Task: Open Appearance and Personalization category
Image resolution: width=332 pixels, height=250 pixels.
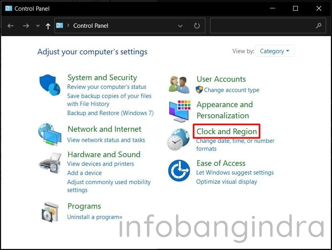Action: [225, 110]
